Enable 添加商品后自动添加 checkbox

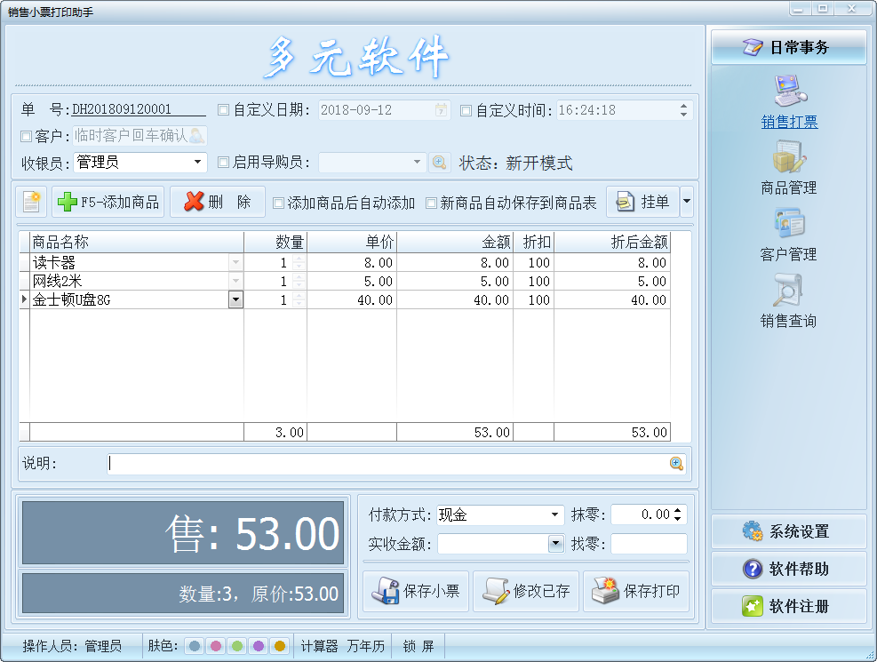click(278, 203)
